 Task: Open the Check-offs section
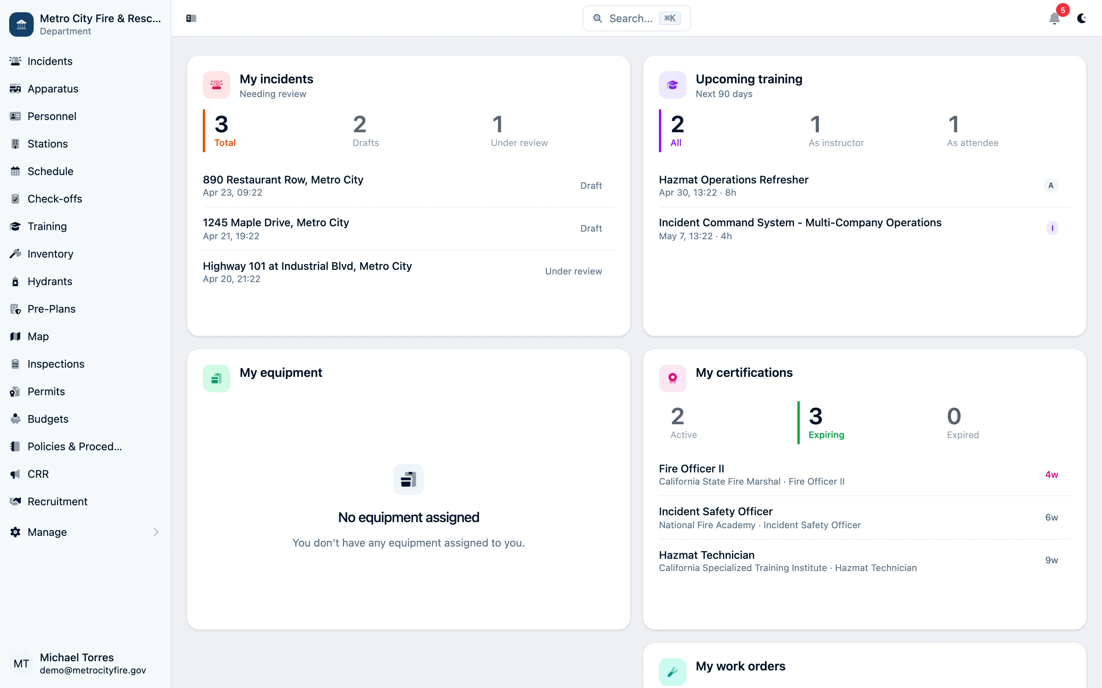click(x=55, y=198)
